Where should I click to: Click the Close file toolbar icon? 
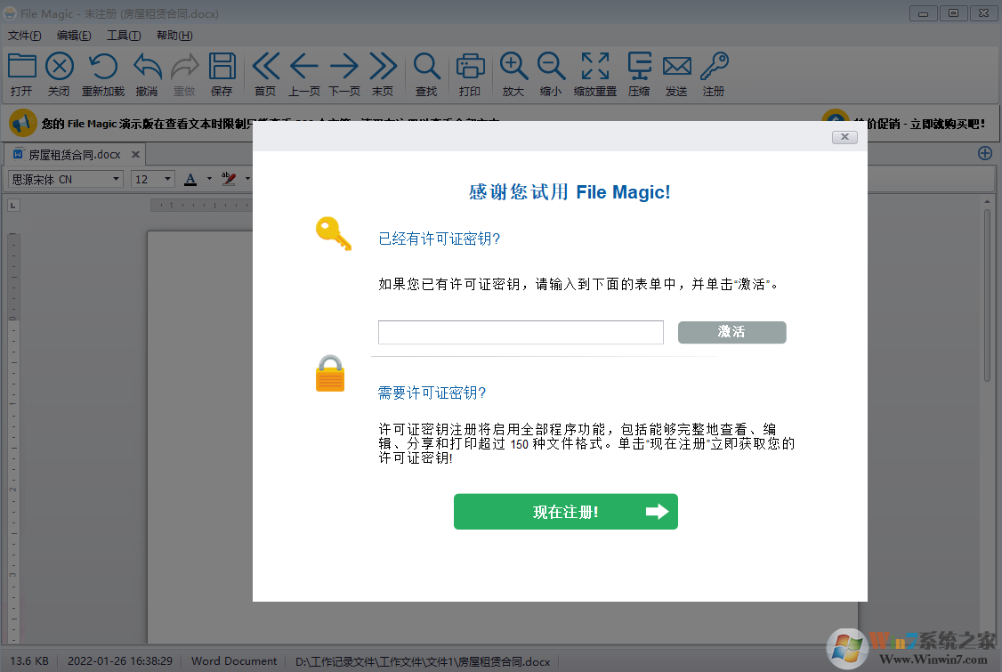[x=60, y=66]
